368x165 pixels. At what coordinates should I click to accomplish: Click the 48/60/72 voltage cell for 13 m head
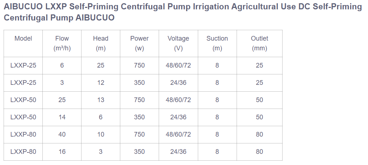(x=178, y=100)
